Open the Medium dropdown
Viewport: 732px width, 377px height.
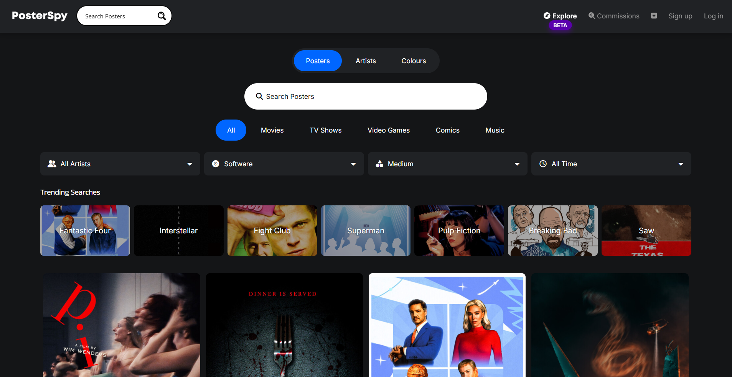point(448,164)
